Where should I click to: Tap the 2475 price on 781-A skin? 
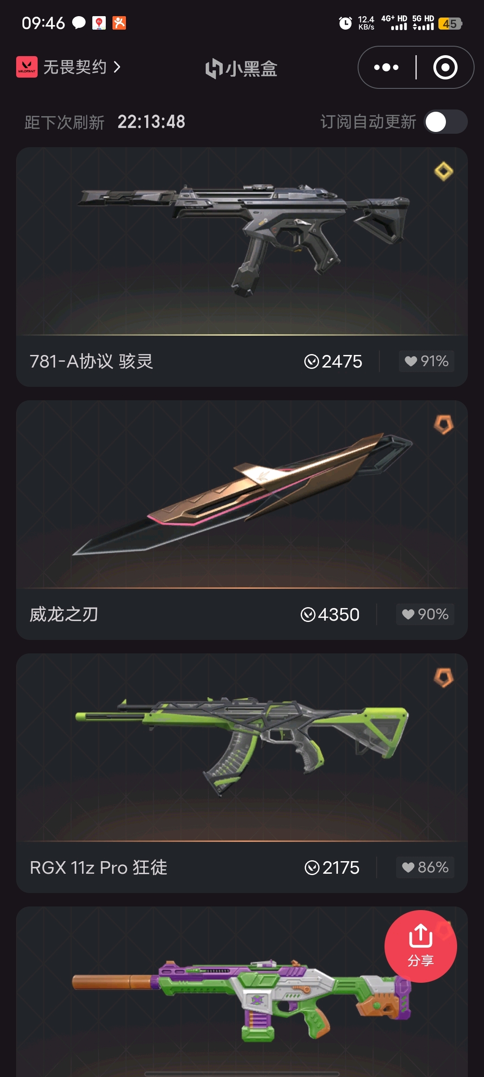coord(333,361)
